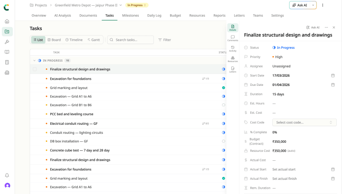Edit the Budget value ₹350,000

[279, 141]
